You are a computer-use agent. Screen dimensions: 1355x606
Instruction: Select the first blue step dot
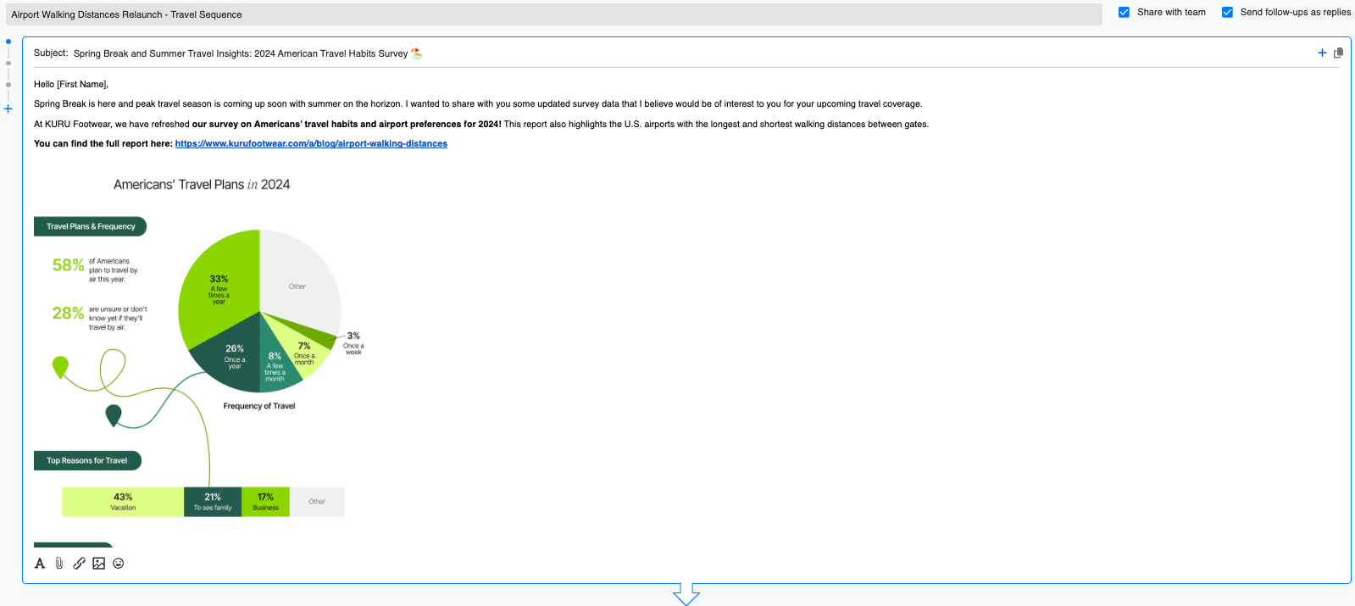tap(8, 42)
